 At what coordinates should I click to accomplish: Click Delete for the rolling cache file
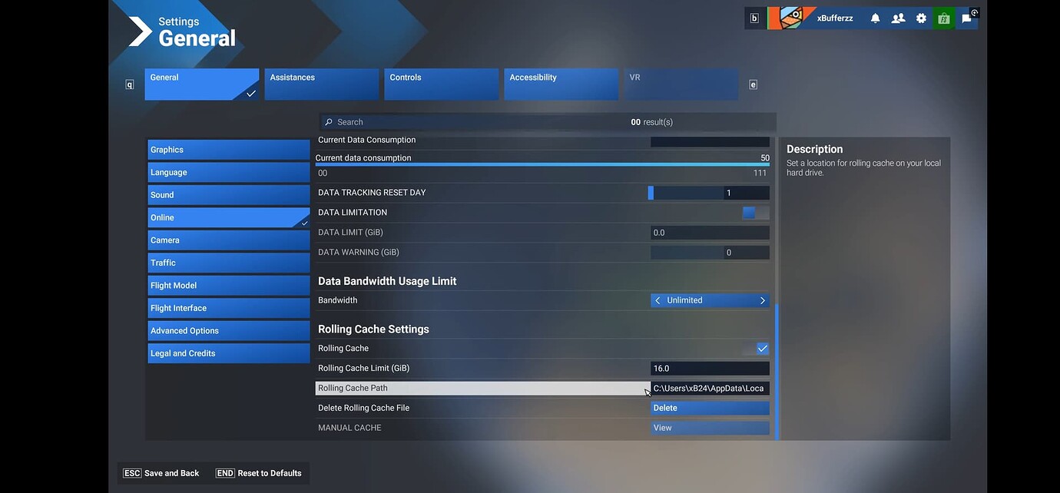coord(709,409)
